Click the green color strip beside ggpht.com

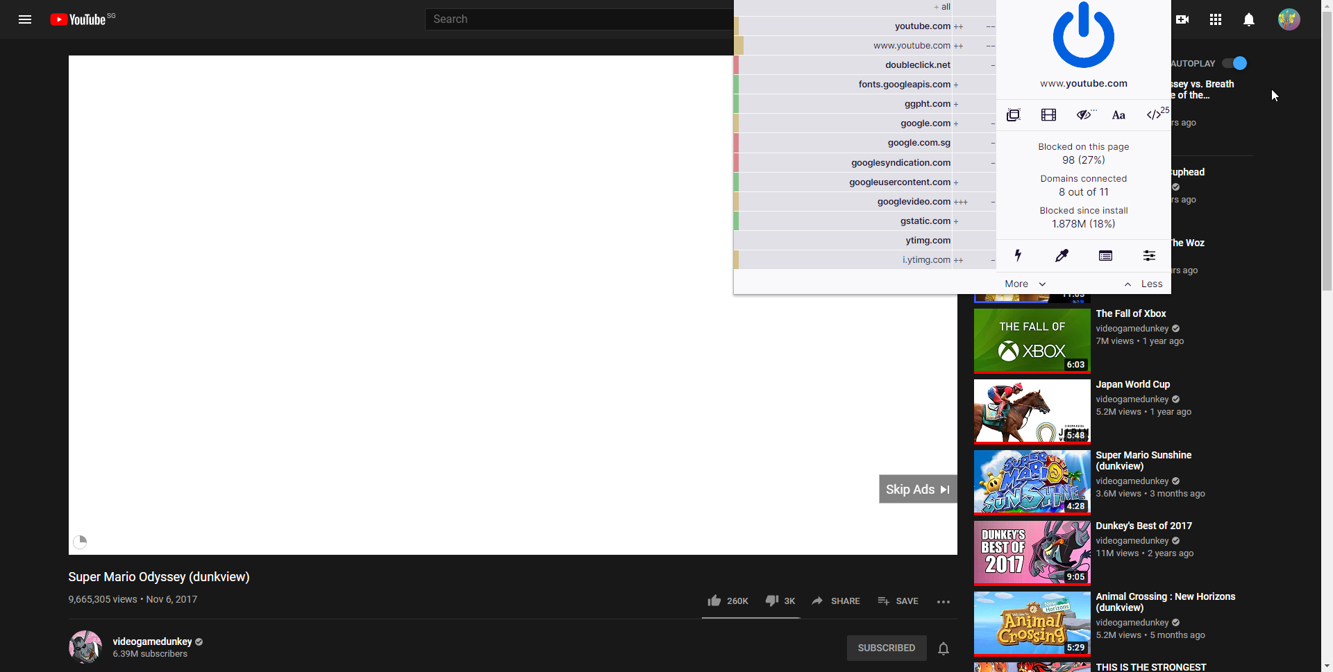736,103
